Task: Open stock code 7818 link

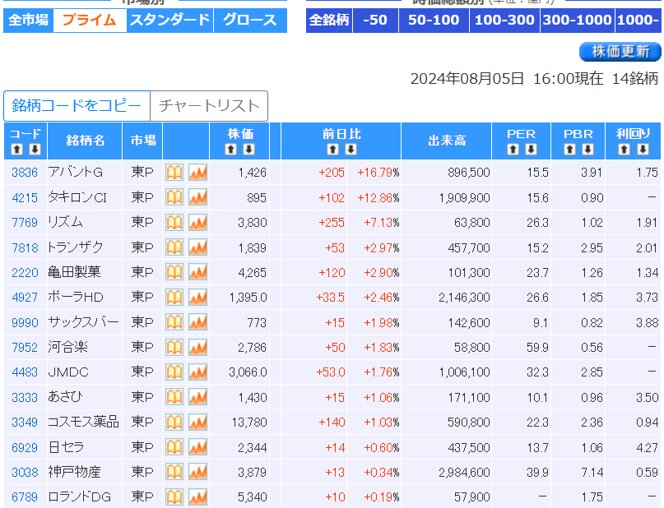Action: pos(25,247)
